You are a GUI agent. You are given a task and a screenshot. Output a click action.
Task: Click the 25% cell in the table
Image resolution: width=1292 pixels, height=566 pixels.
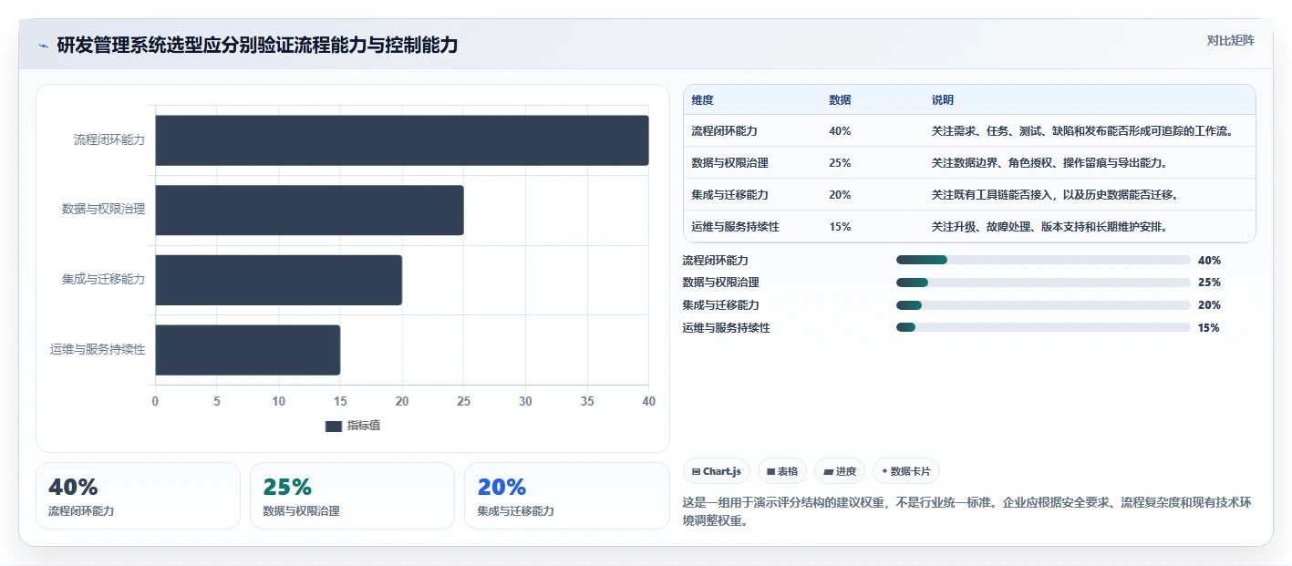click(x=840, y=163)
